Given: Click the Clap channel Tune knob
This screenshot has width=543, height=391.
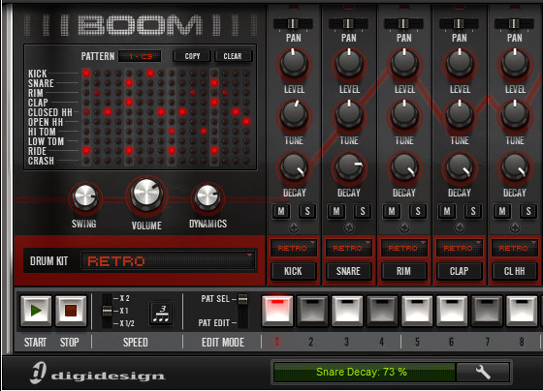Looking at the screenshot, I should click(x=460, y=115).
